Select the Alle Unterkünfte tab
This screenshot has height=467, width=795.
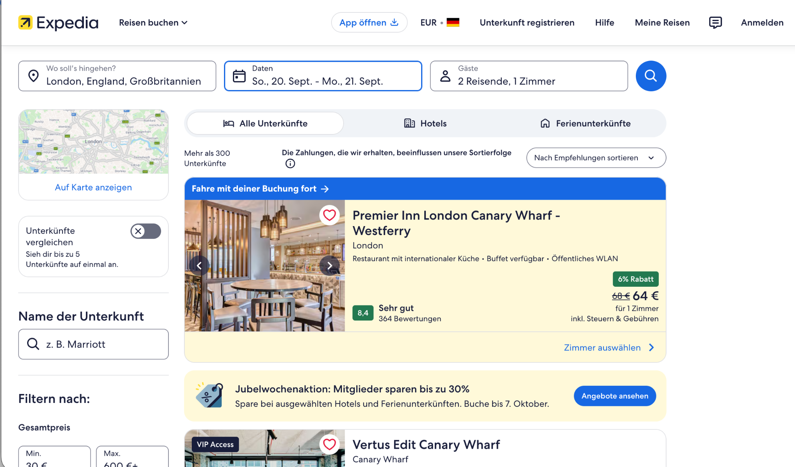(x=265, y=124)
